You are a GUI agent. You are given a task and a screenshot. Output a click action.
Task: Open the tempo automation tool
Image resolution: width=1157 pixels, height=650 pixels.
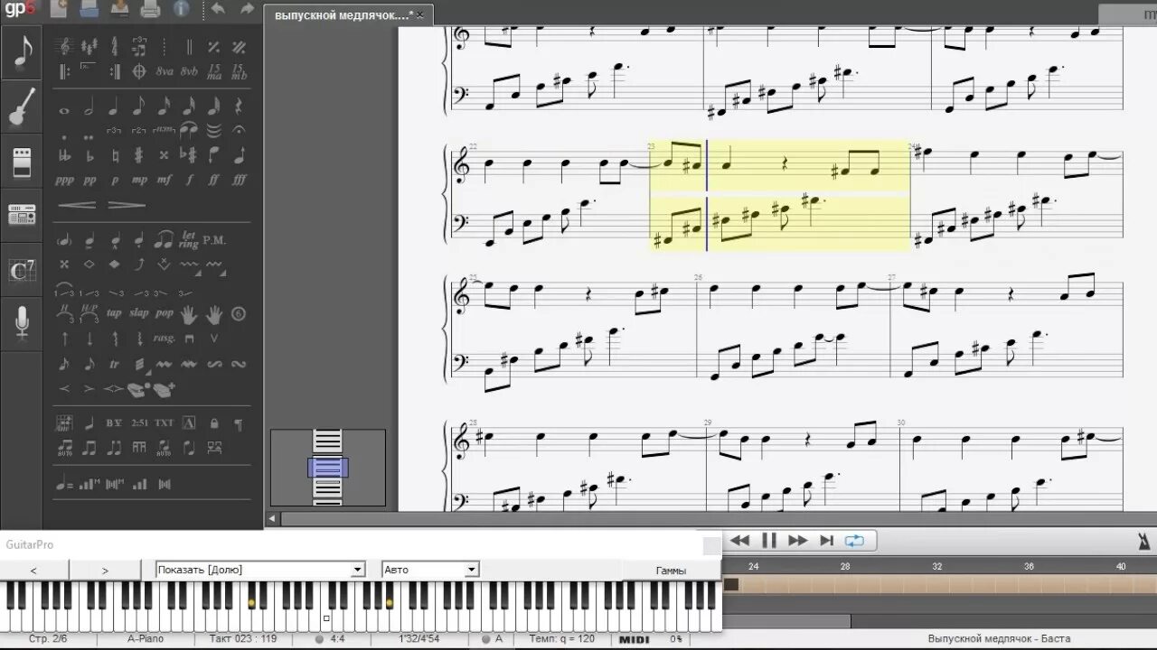click(64, 484)
